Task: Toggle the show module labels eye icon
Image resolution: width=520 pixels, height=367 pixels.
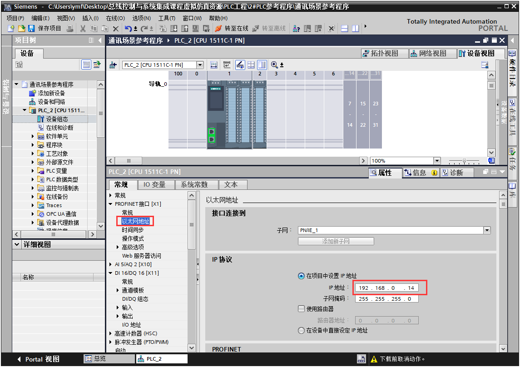Action: pyautogui.click(x=240, y=64)
